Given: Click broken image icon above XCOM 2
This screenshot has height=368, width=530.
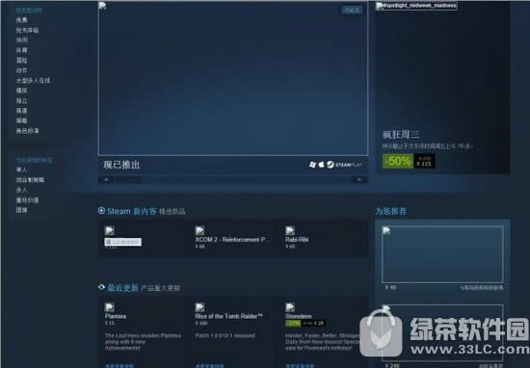Looking at the screenshot, I should point(199,231).
